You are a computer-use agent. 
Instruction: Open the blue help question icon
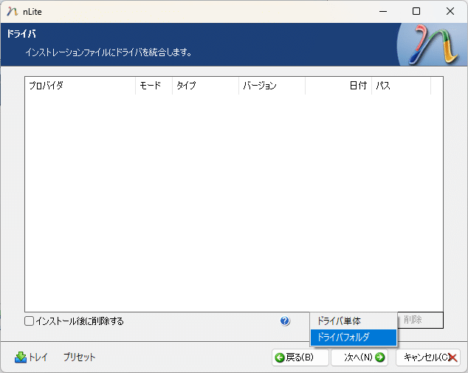(285, 321)
